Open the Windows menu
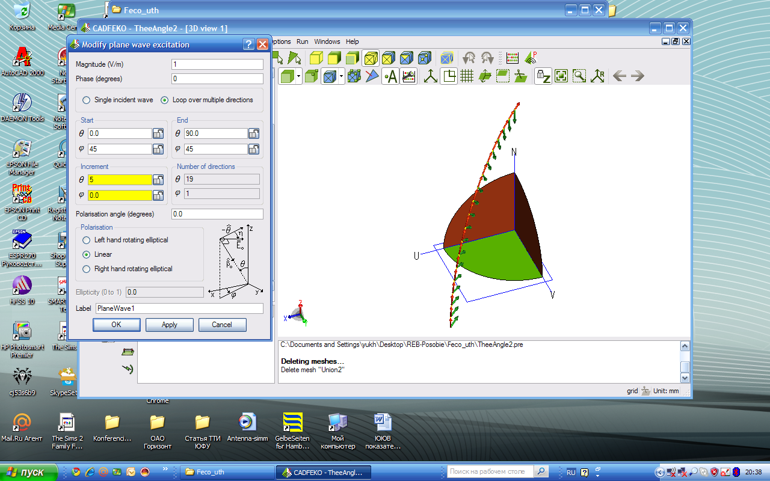The height and width of the screenshot is (481, 770). point(327,41)
